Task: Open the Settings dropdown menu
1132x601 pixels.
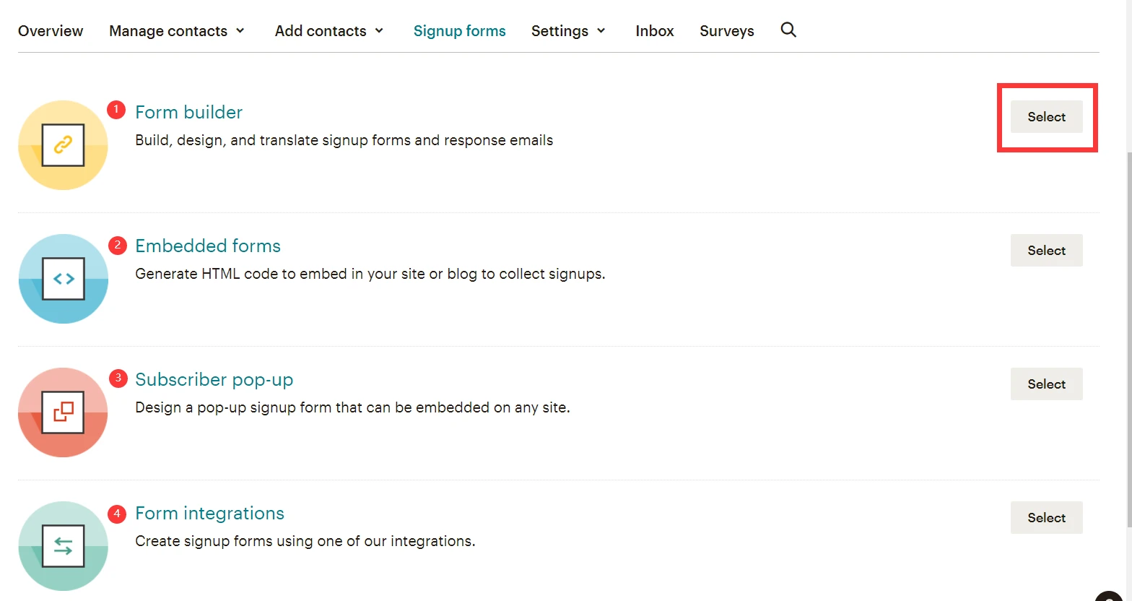Action: point(568,31)
